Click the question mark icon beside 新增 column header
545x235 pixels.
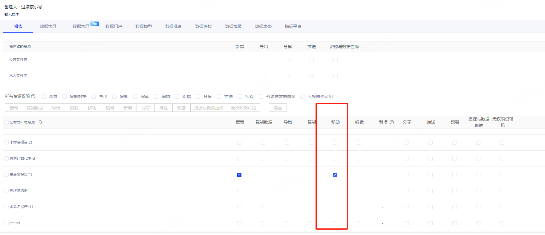click(392, 122)
